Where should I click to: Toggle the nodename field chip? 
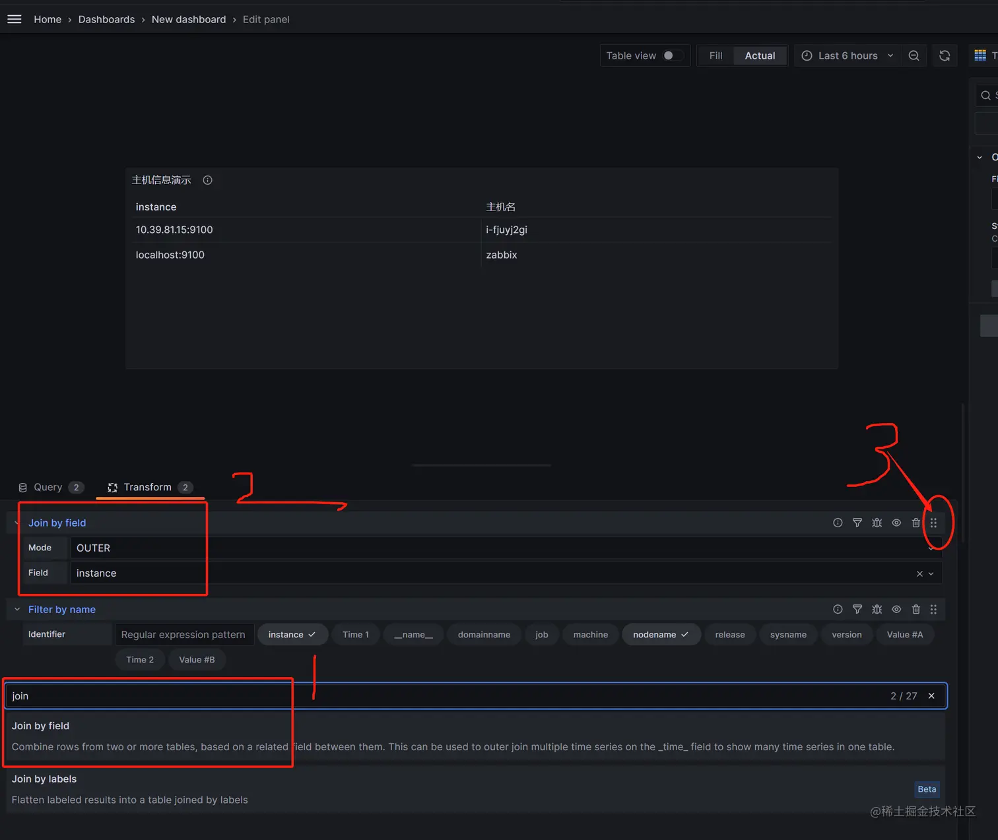point(661,634)
